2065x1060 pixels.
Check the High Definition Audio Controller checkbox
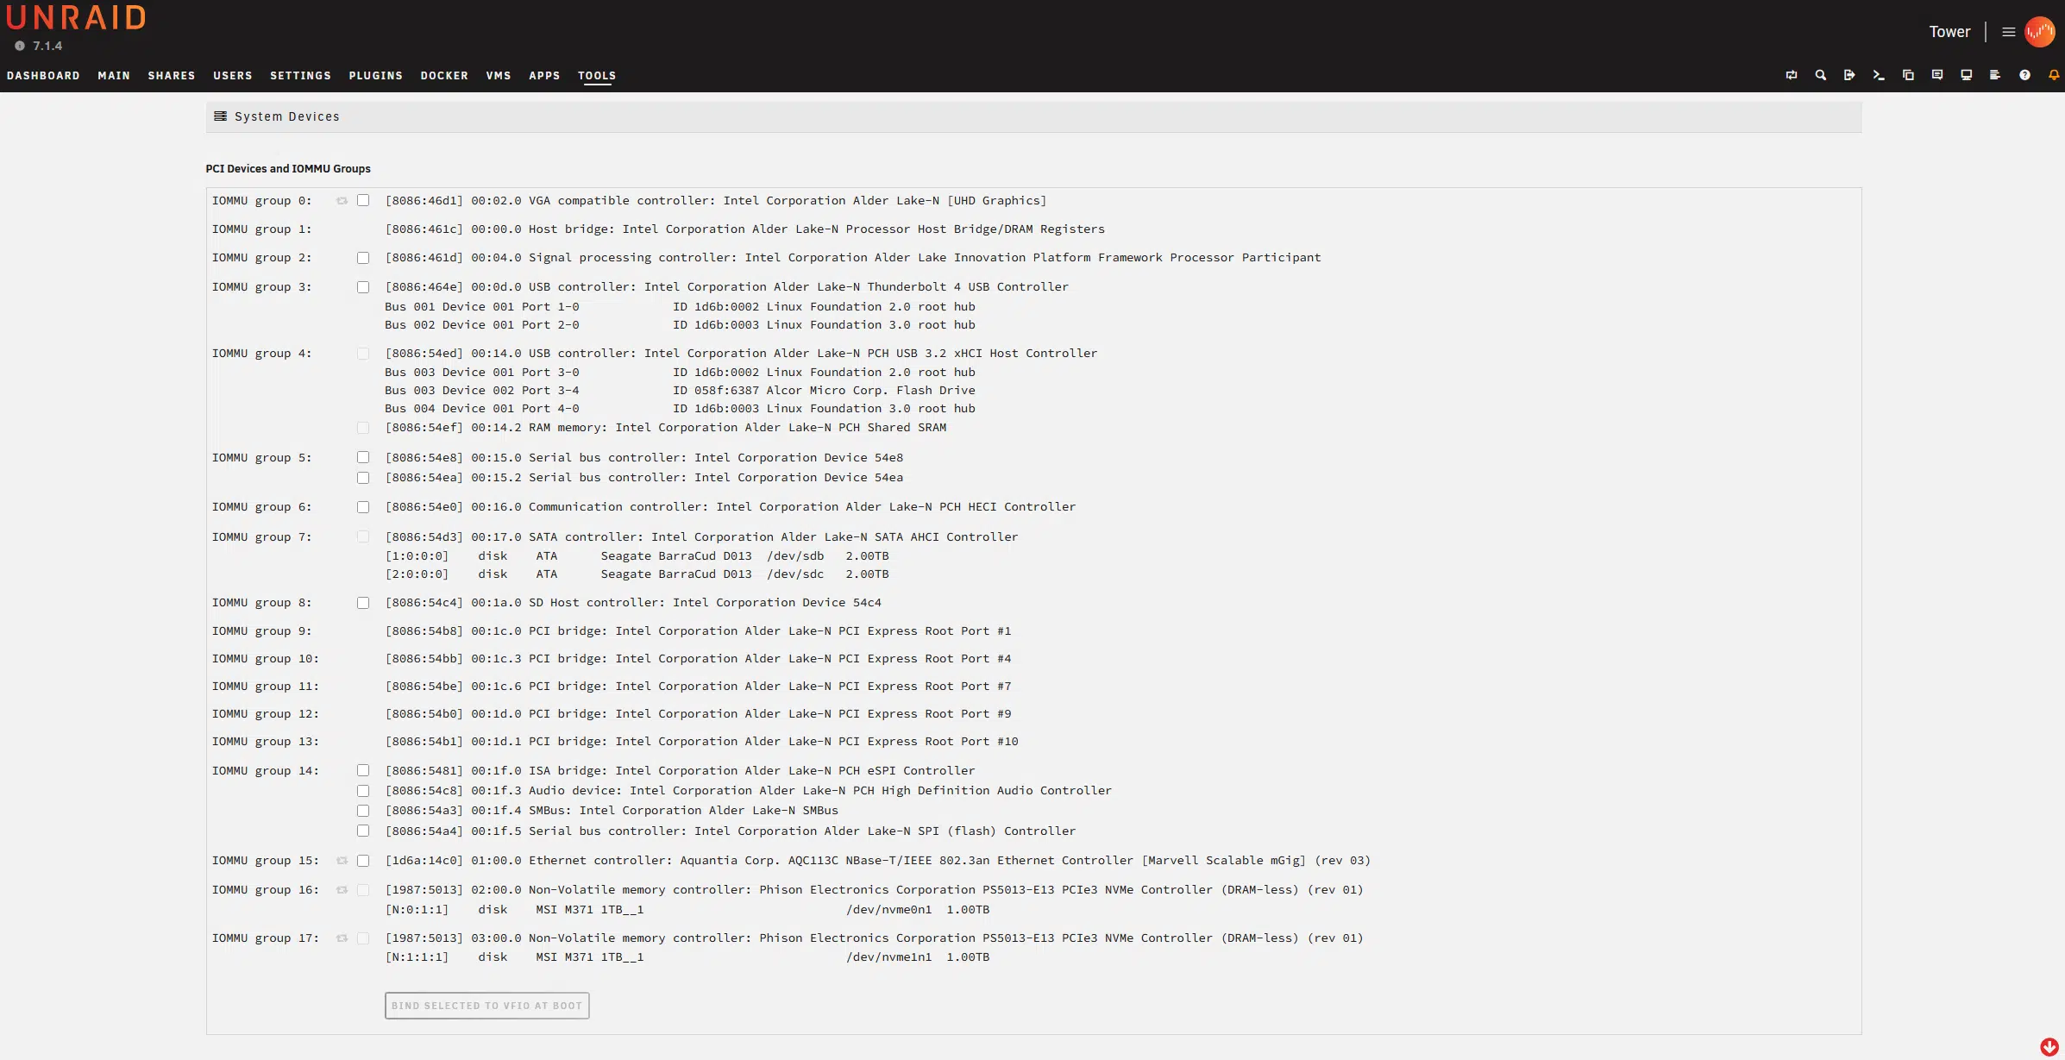tap(363, 791)
